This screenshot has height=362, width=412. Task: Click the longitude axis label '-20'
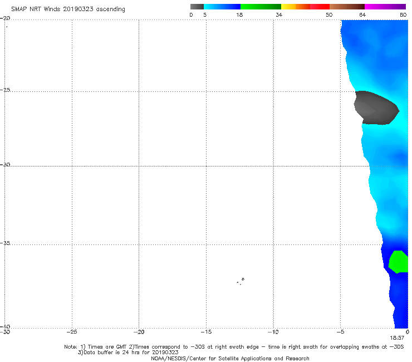[x=139, y=332]
